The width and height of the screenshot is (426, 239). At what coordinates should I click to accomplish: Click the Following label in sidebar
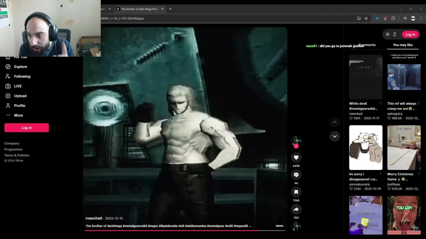(x=22, y=76)
